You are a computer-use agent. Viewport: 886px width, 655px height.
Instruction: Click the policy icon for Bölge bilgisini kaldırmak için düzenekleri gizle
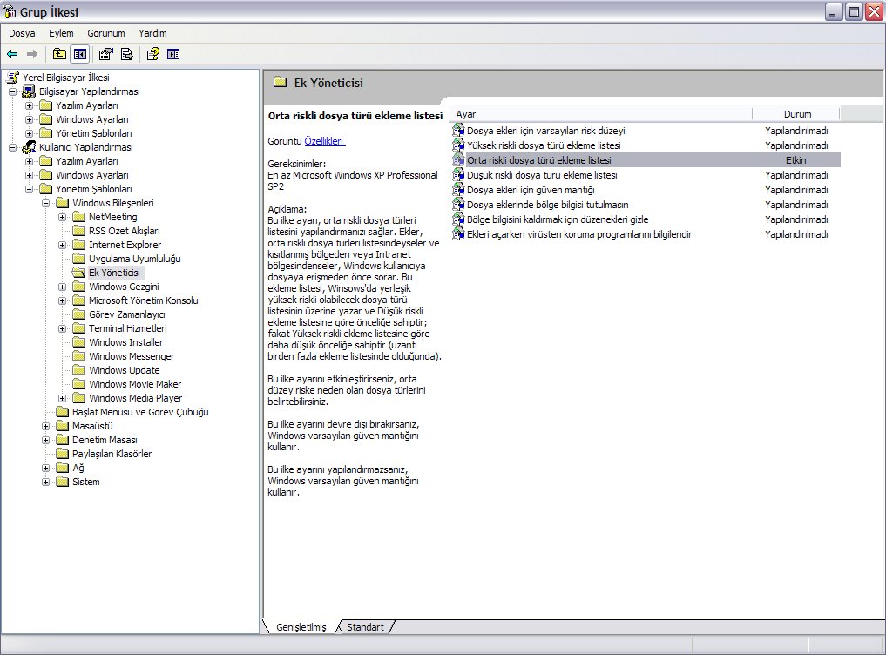pos(458,219)
